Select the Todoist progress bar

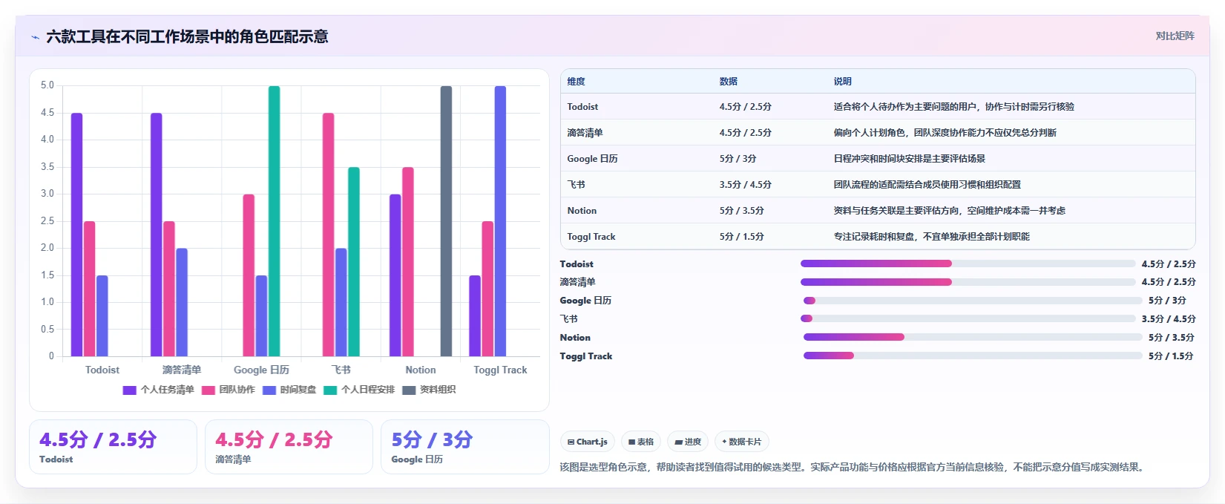968,264
